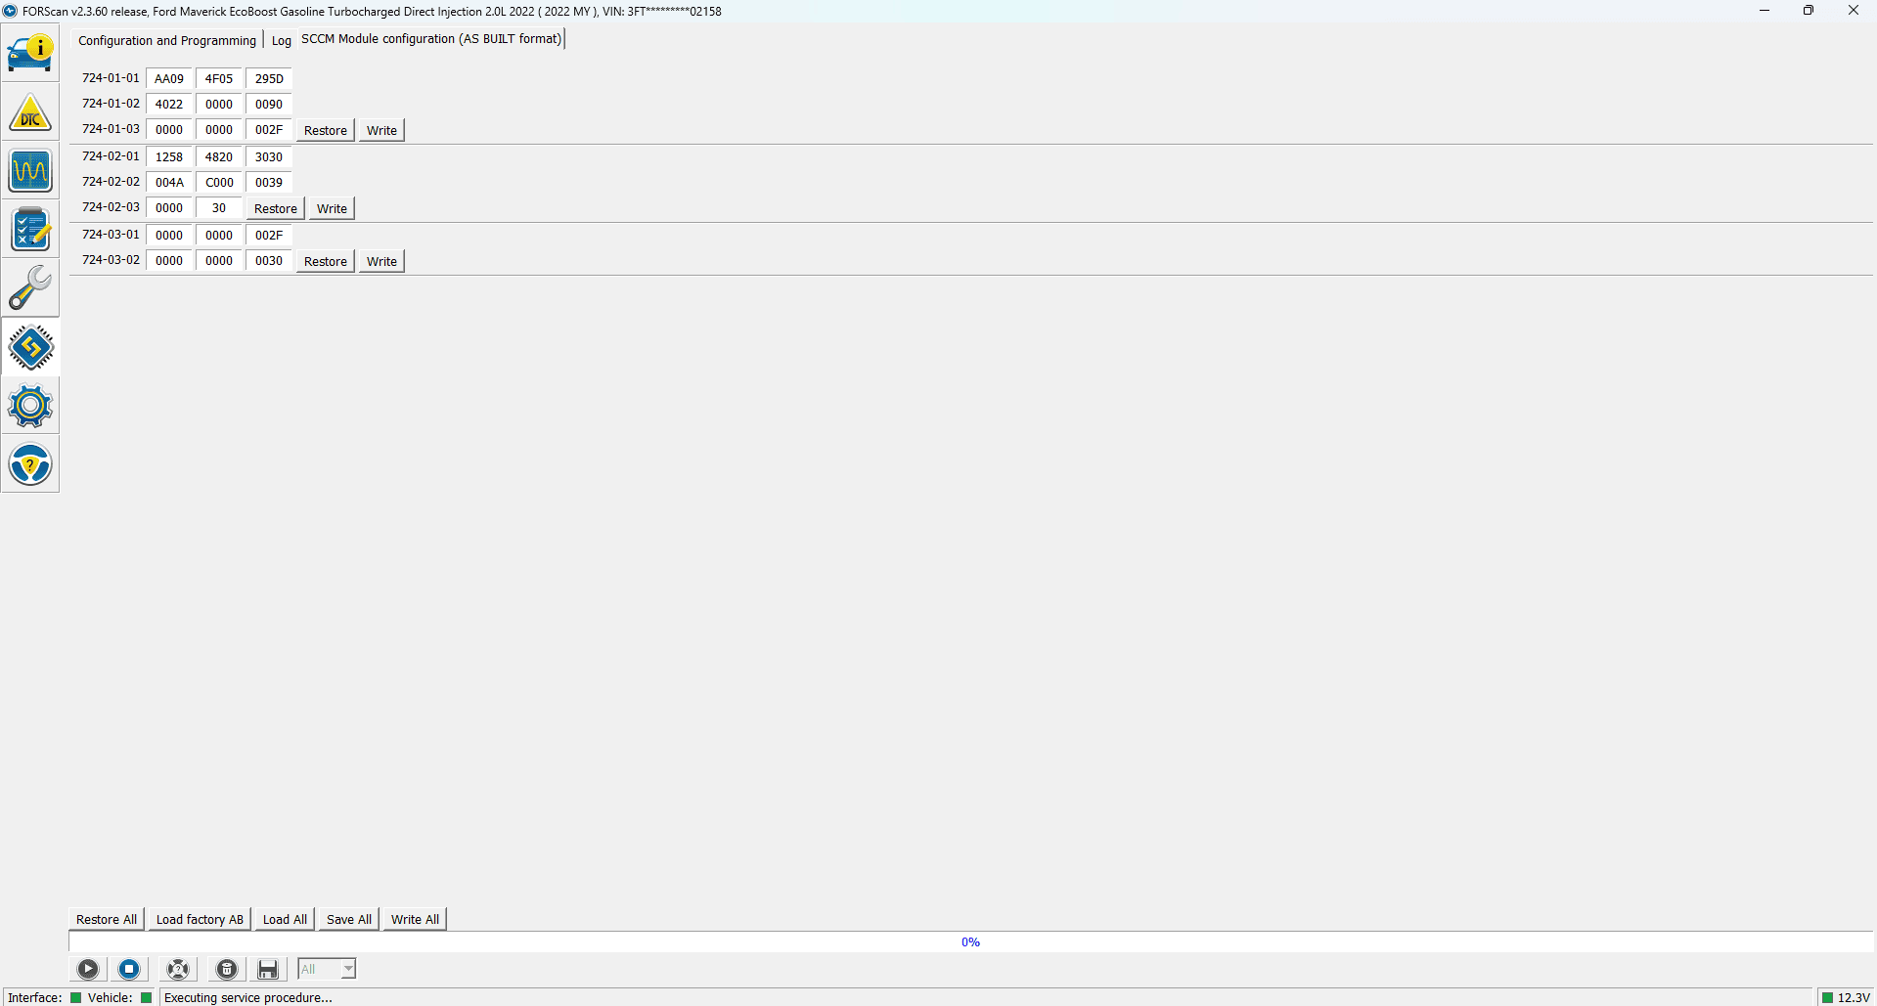
Task: Edit field 002F in row 724-01-03
Action: click(x=269, y=129)
